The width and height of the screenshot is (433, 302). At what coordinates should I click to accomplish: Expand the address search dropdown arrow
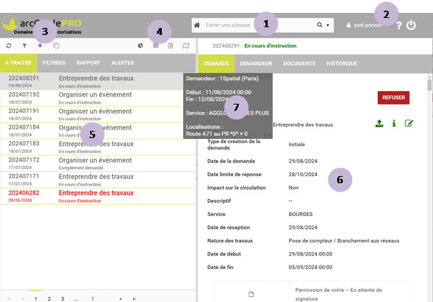click(328, 25)
